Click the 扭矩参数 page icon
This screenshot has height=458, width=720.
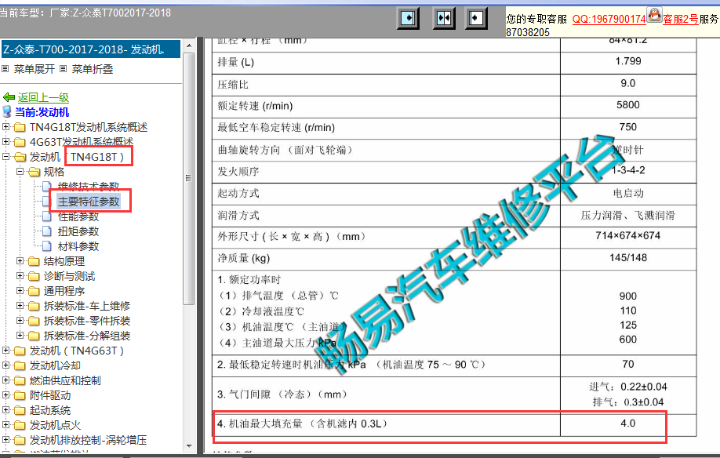tap(47, 231)
